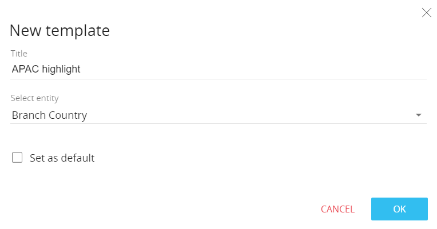Click the word 'Country' in entity selector
Screen dimensions: 437x229
click(x=67, y=115)
